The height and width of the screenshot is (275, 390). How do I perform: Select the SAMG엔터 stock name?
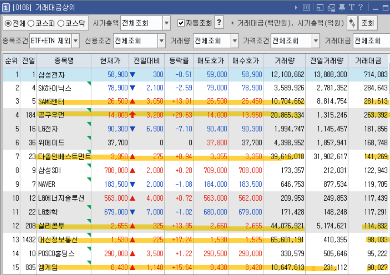click(51, 102)
